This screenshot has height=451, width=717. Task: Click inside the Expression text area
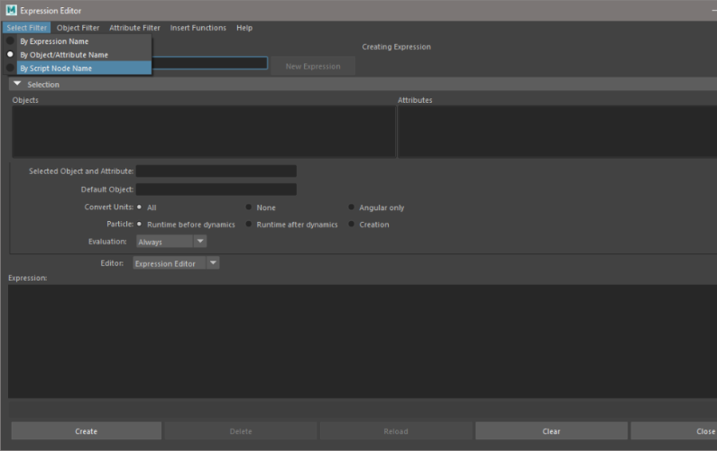363,341
